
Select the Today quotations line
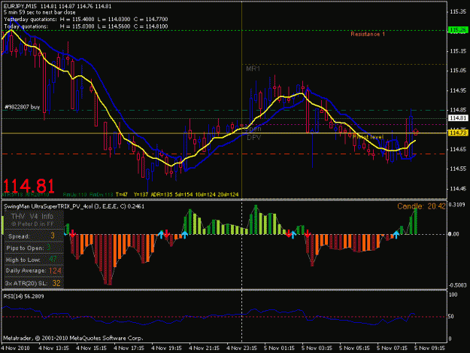point(86,26)
